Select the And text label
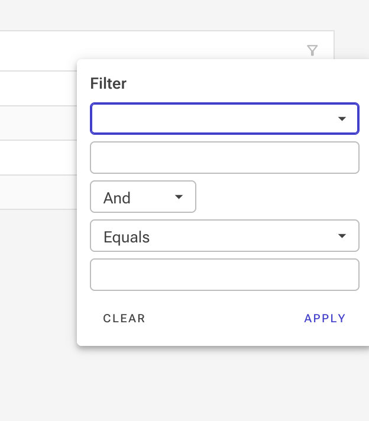 [x=117, y=198]
